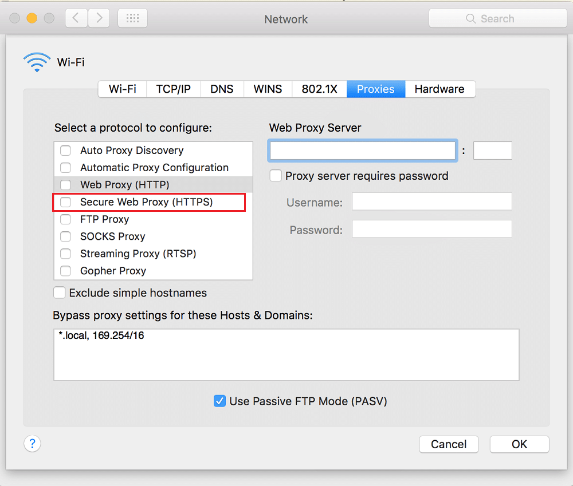Screen dimensions: 573x486
Task: Check the FTP Proxy box
Action: coord(65,219)
